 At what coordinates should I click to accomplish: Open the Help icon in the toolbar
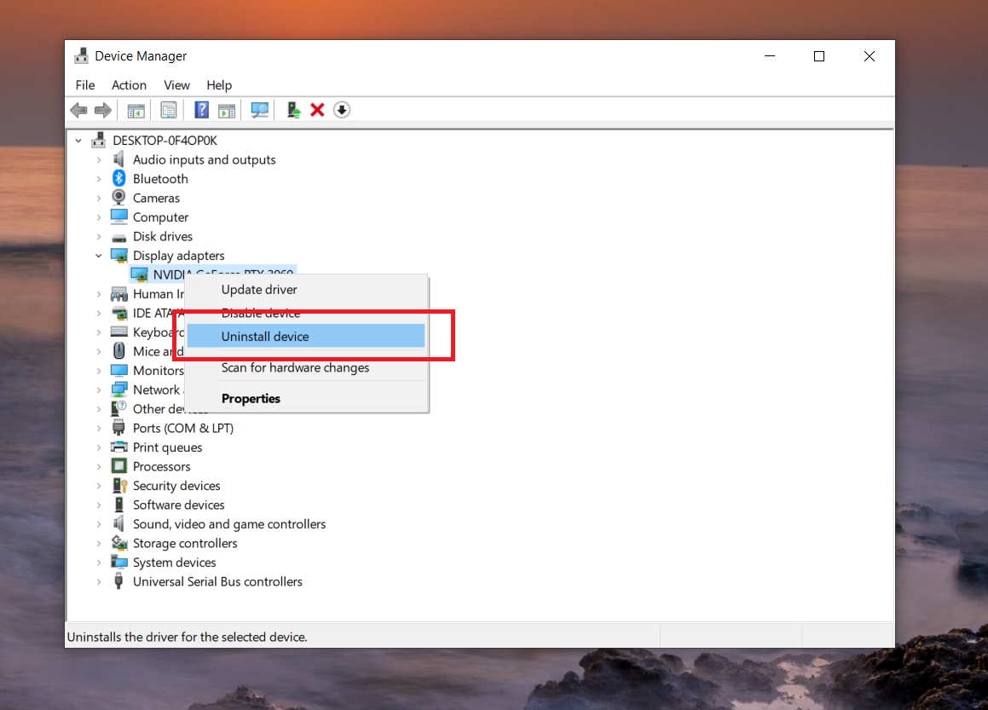201,109
